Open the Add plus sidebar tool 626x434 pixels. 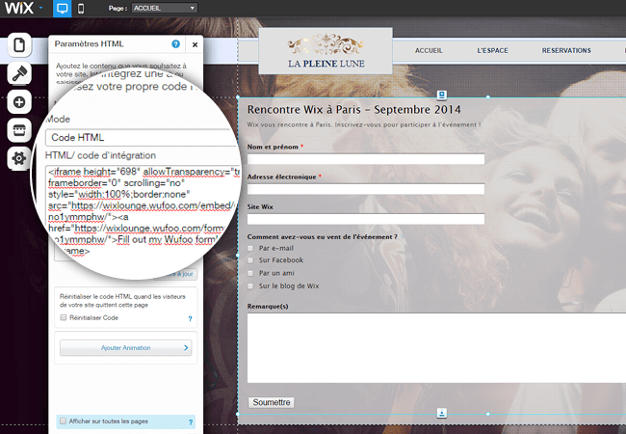(19, 102)
